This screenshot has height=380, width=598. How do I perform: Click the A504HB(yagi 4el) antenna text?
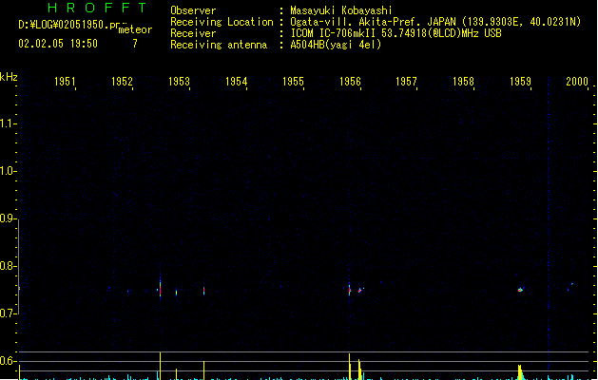point(336,45)
